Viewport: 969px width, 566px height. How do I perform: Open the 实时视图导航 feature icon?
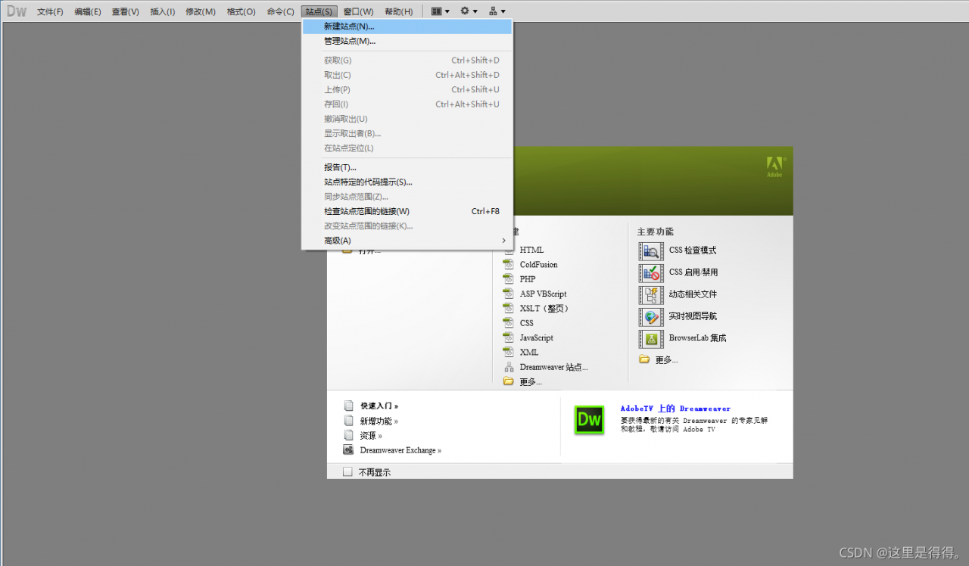point(651,316)
